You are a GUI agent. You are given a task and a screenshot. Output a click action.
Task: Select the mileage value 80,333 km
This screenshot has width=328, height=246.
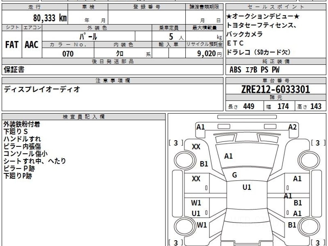50,18
